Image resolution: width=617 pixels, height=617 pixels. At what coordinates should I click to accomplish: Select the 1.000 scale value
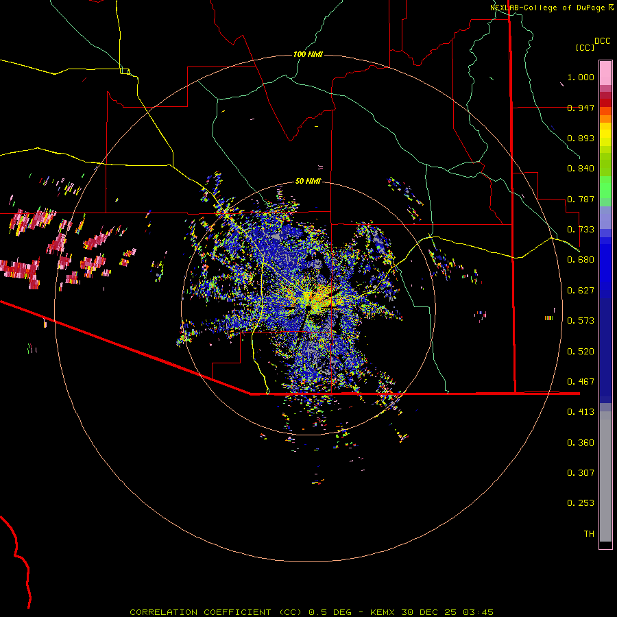point(581,77)
